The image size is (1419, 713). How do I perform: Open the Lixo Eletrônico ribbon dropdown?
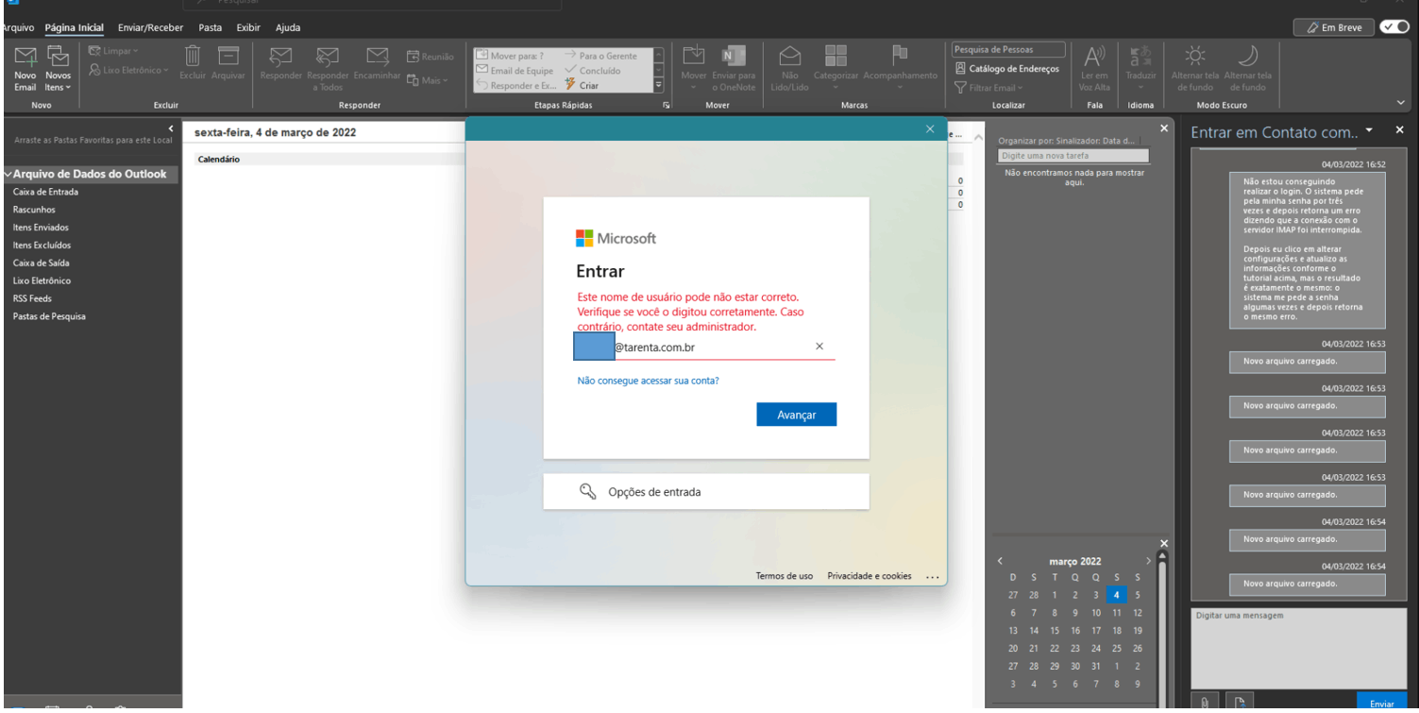(127, 69)
